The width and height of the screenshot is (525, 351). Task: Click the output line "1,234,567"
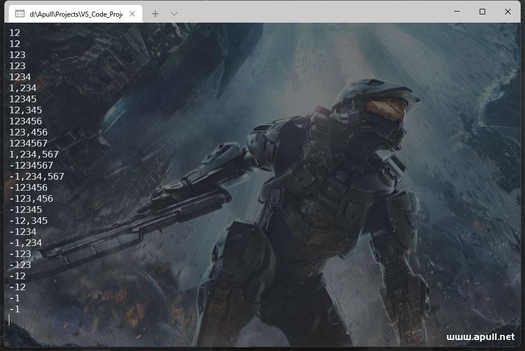coord(34,154)
